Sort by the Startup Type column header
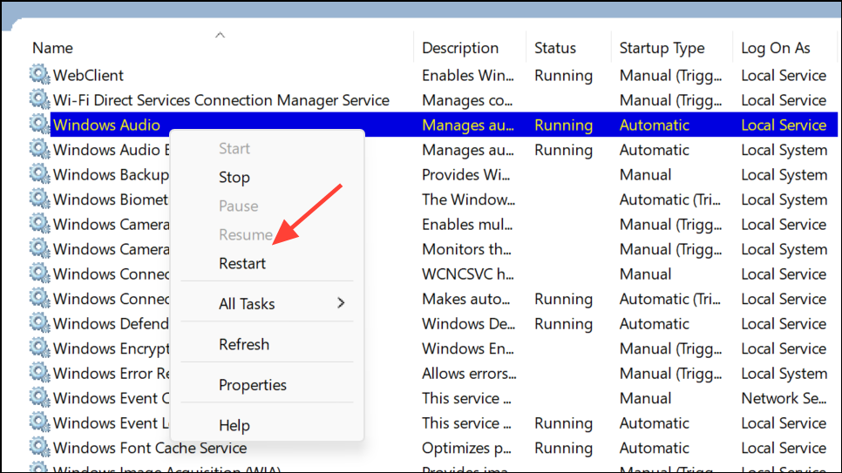 pyautogui.click(x=662, y=48)
